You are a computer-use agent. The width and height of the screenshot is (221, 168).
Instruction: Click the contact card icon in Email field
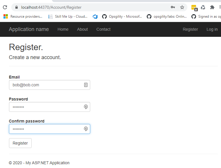pos(86,85)
